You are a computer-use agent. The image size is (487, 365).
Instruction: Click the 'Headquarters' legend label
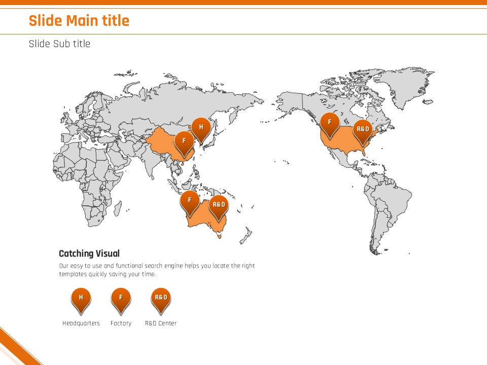pos(81,323)
